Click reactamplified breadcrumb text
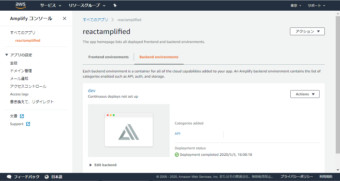Screen dimensions: 340x181 129,20
